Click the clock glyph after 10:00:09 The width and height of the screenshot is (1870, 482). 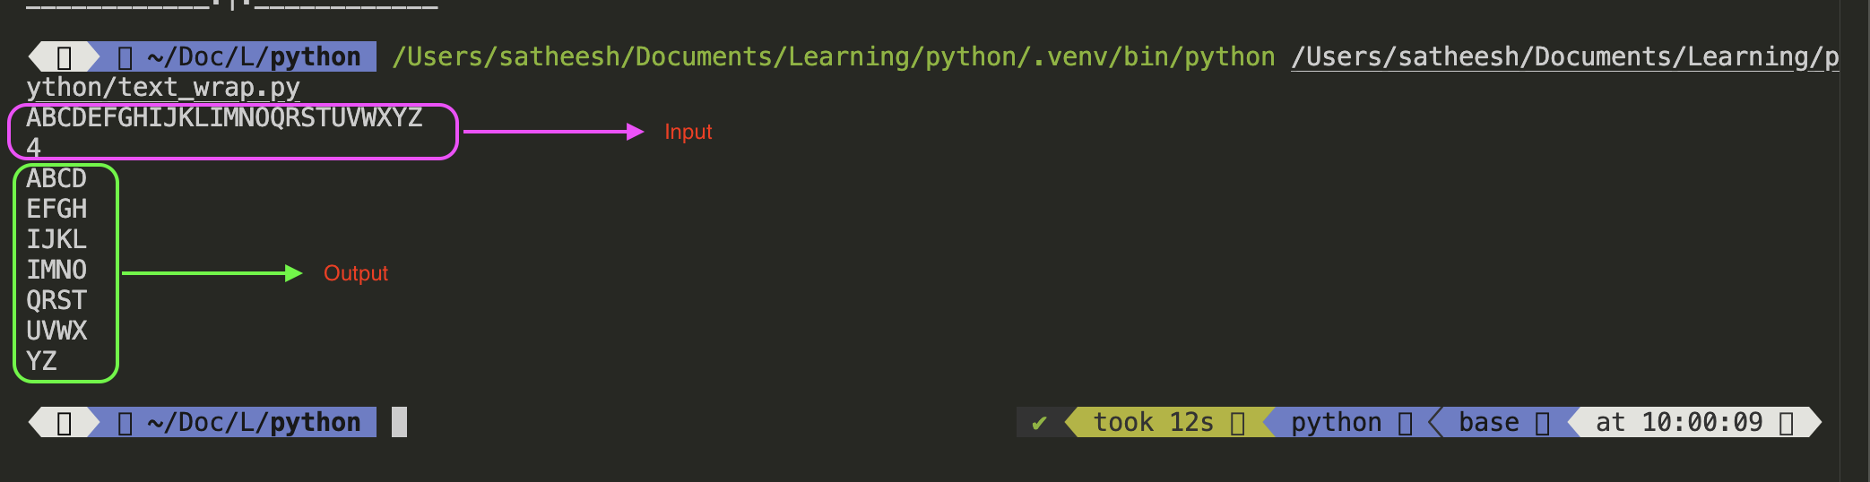tap(1786, 423)
